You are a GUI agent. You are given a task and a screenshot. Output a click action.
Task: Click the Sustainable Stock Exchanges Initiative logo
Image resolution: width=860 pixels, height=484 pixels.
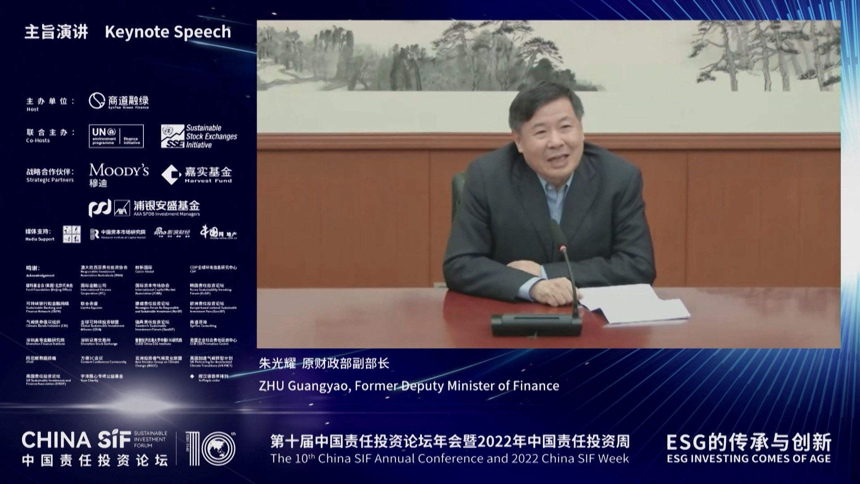pyautogui.click(x=199, y=136)
